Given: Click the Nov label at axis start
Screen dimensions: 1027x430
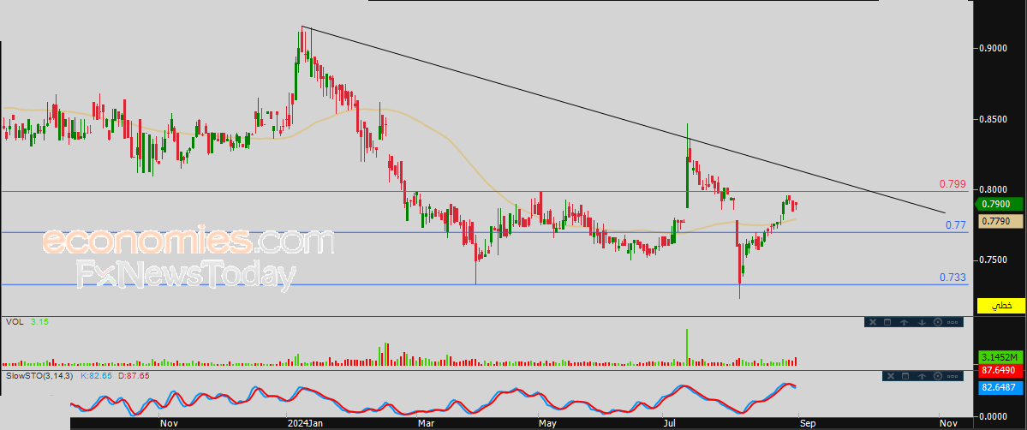Looking at the screenshot, I should pyautogui.click(x=169, y=423).
